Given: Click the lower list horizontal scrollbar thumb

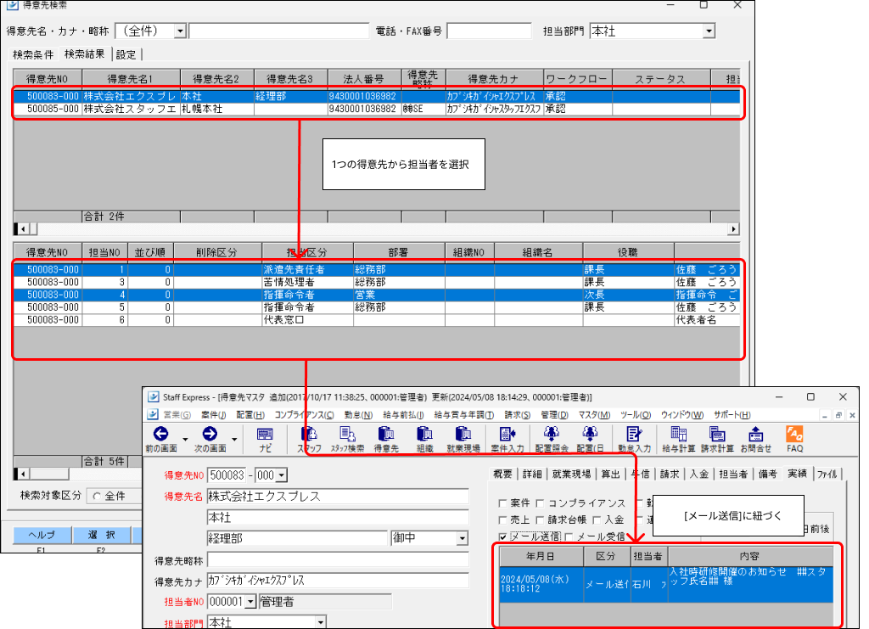Looking at the screenshot, I should (48, 474).
